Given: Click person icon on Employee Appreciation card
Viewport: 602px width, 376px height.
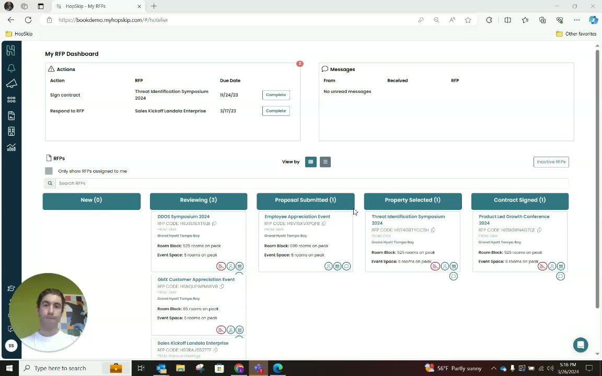Looking at the screenshot, I should [x=328, y=266].
